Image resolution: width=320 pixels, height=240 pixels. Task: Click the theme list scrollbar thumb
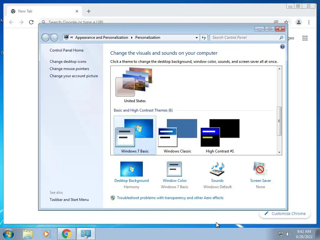click(279, 121)
